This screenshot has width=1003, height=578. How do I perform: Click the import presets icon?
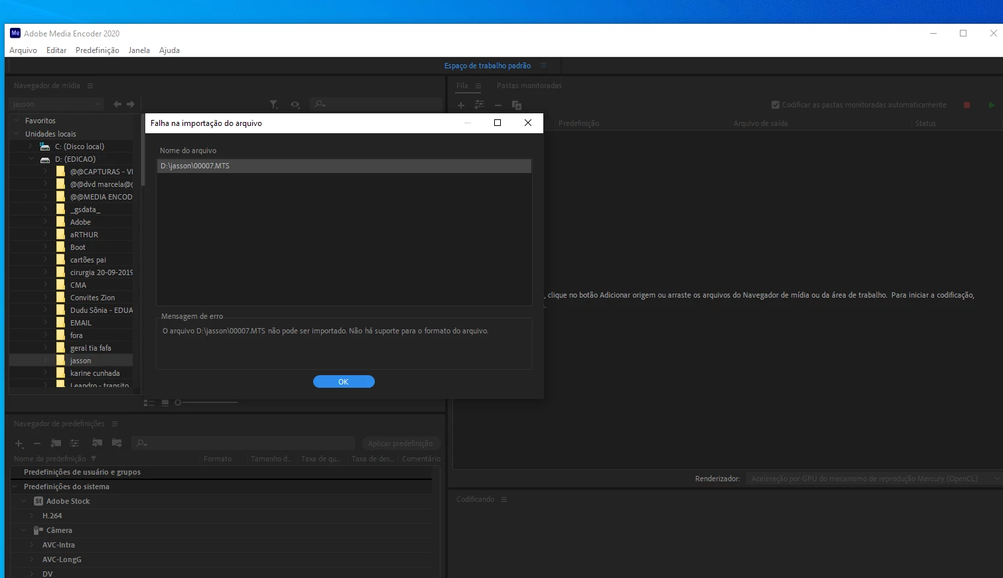pyautogui.click(x=97, y=443)
